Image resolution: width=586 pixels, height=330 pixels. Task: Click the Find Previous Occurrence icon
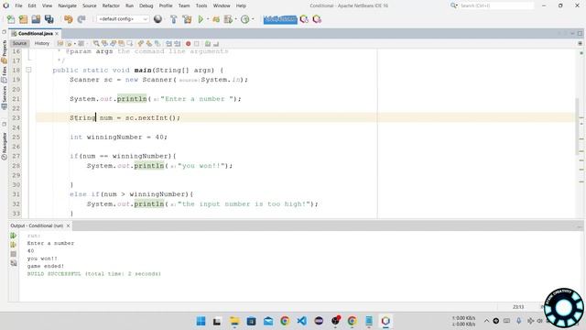(x=104, y=44)
